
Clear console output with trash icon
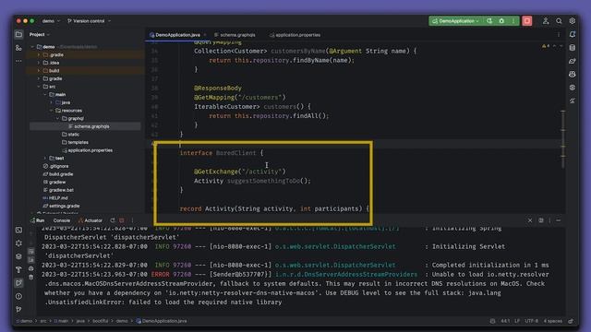pos(30,278)
